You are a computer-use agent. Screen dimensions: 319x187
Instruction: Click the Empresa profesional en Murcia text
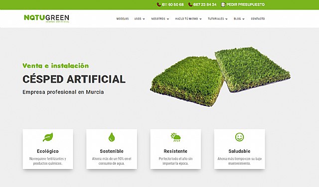pyautogui.click(x=63, y=92)
